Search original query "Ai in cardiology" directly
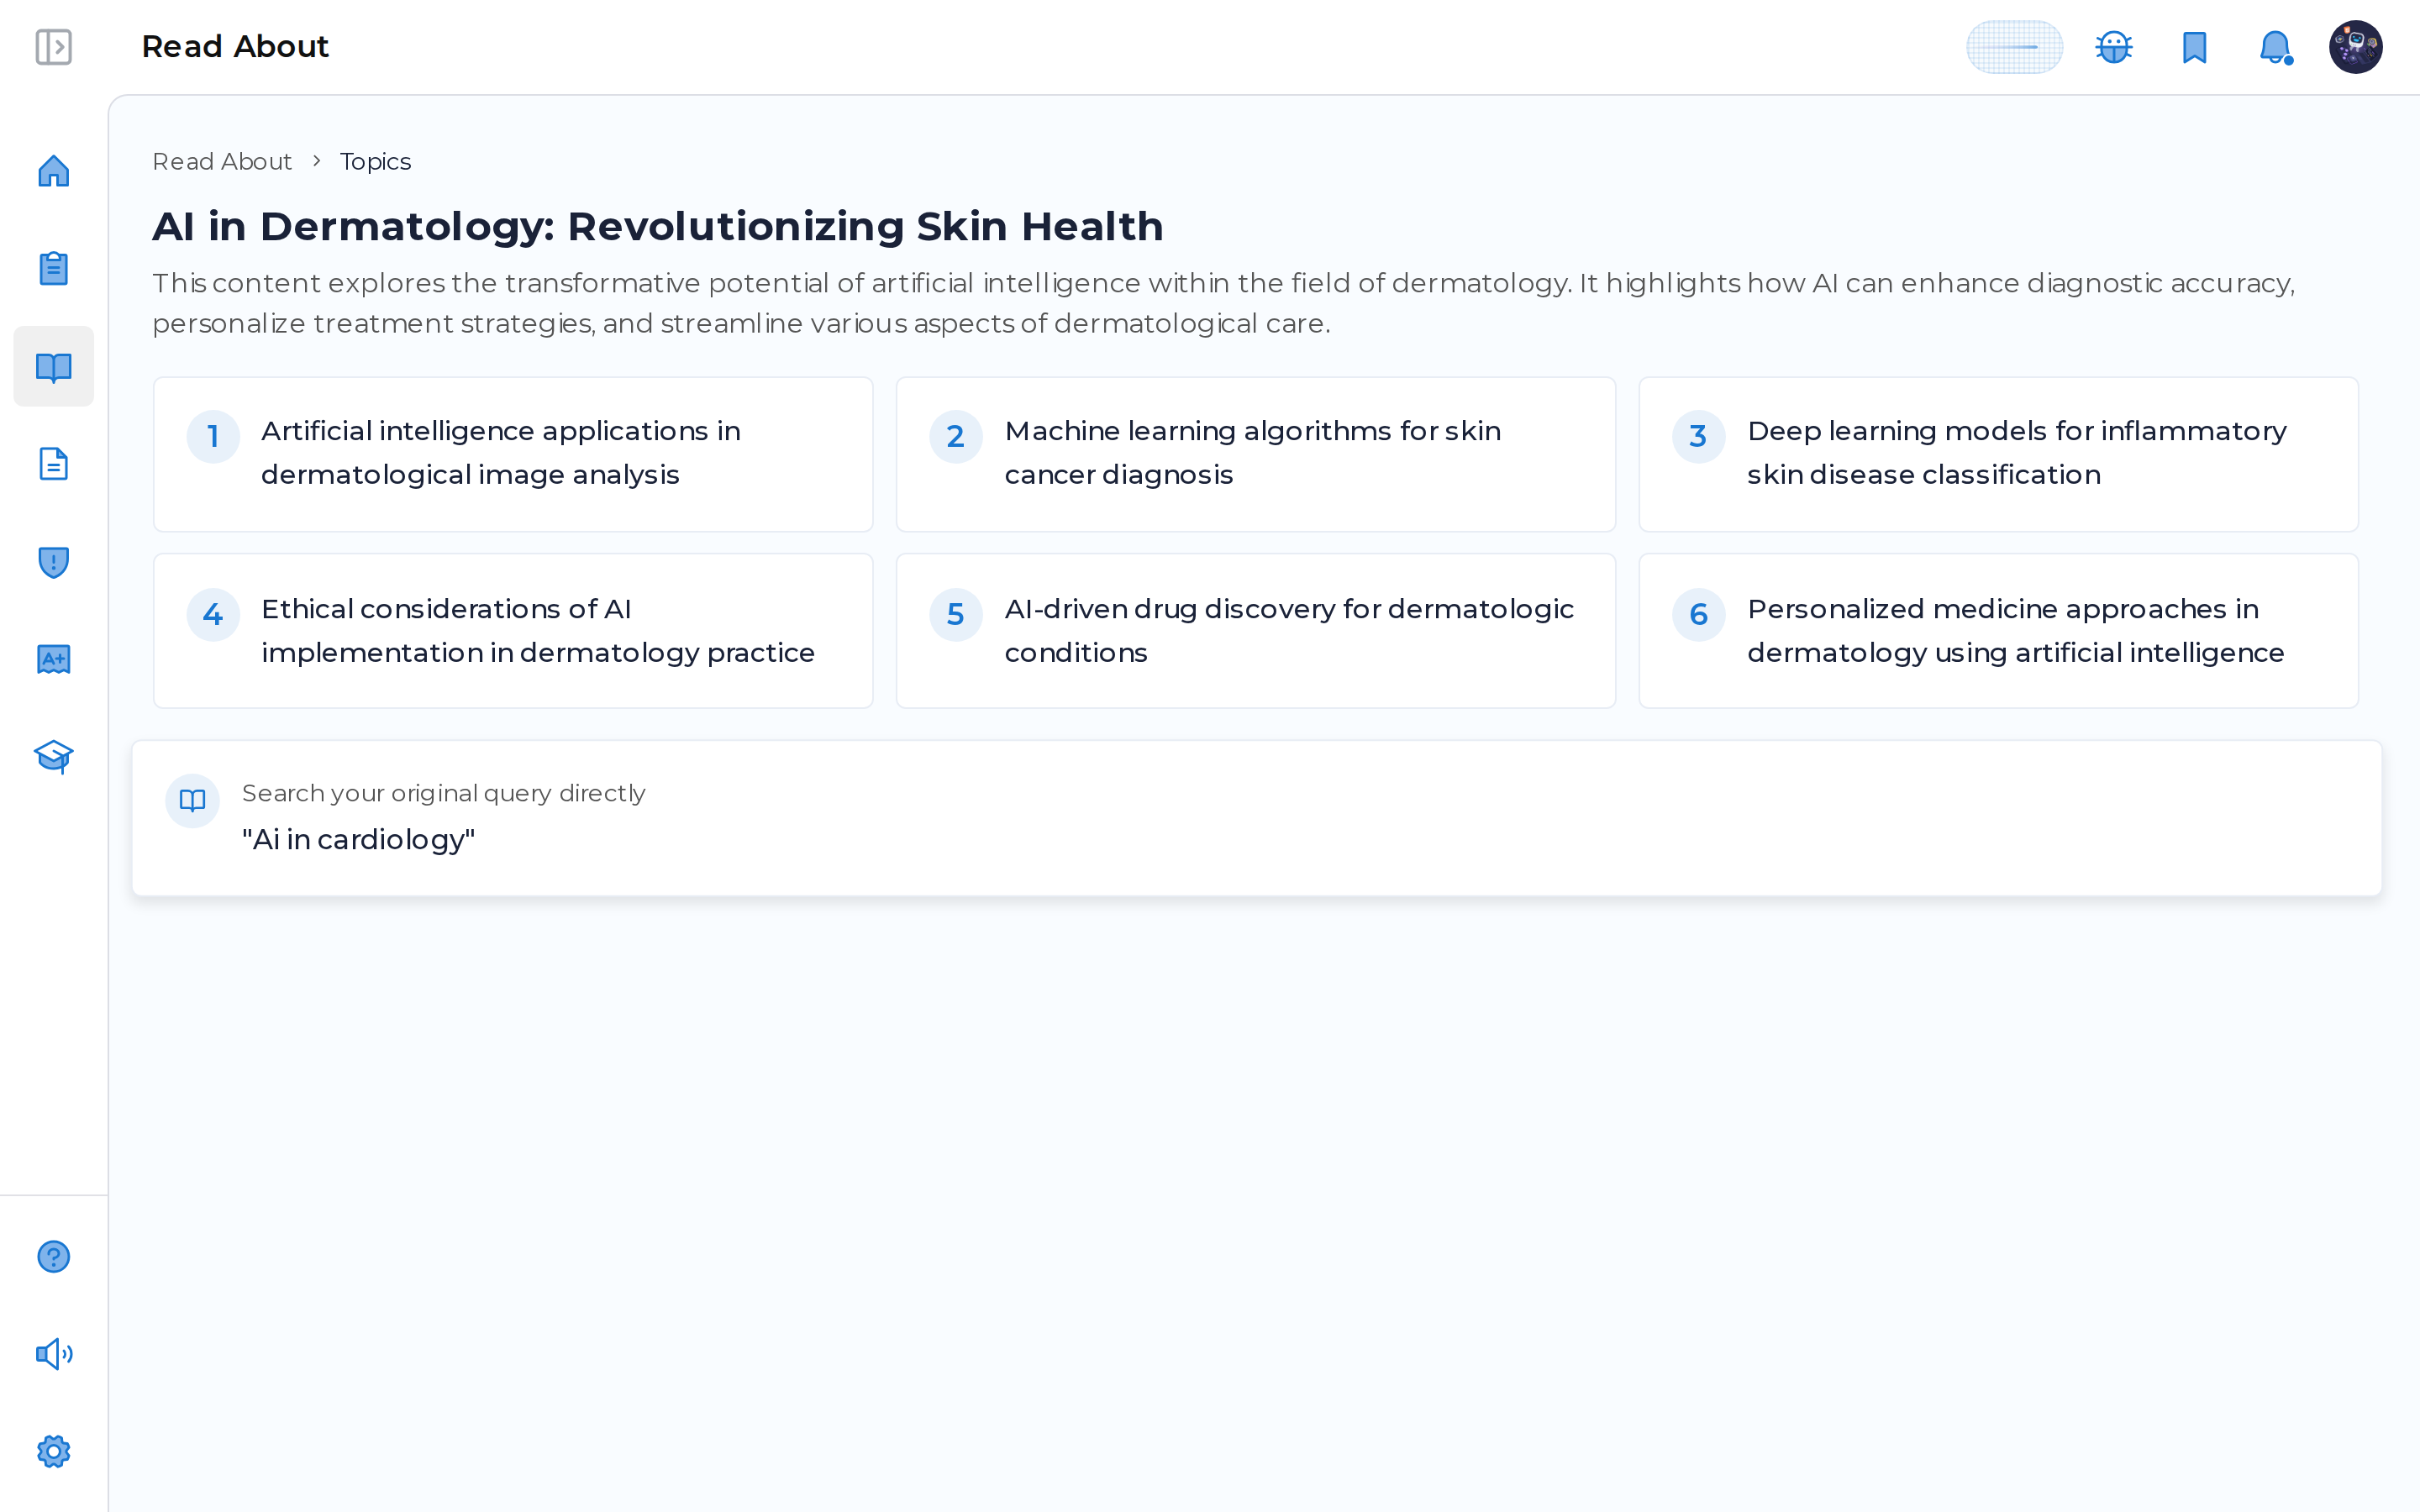2420x1512 pixels. (x=1257, y=818)
